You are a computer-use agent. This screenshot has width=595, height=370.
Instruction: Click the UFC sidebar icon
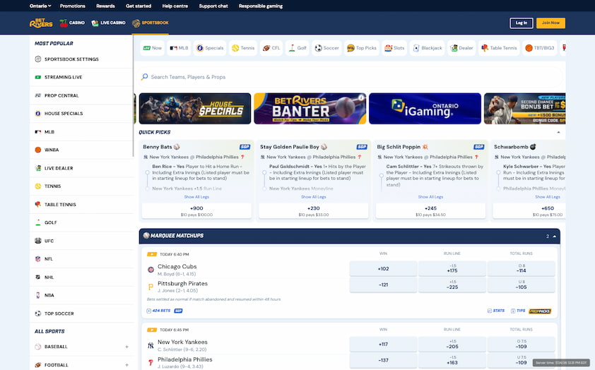click(38, 241)
